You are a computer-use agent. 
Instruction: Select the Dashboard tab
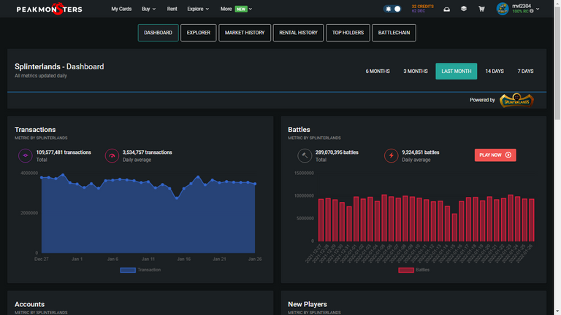click(158, 33)
